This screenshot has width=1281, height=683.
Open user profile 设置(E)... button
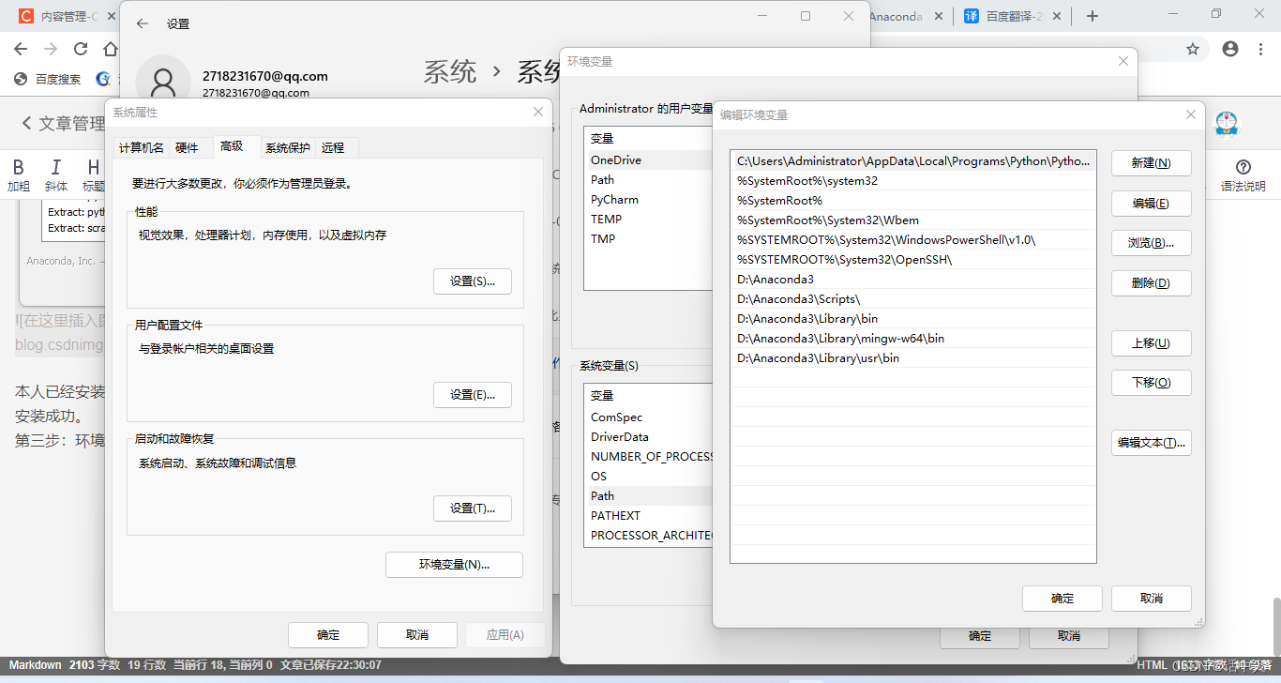coord(473,395)
